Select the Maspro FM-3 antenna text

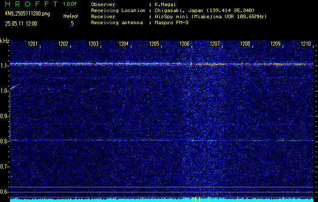171,23
